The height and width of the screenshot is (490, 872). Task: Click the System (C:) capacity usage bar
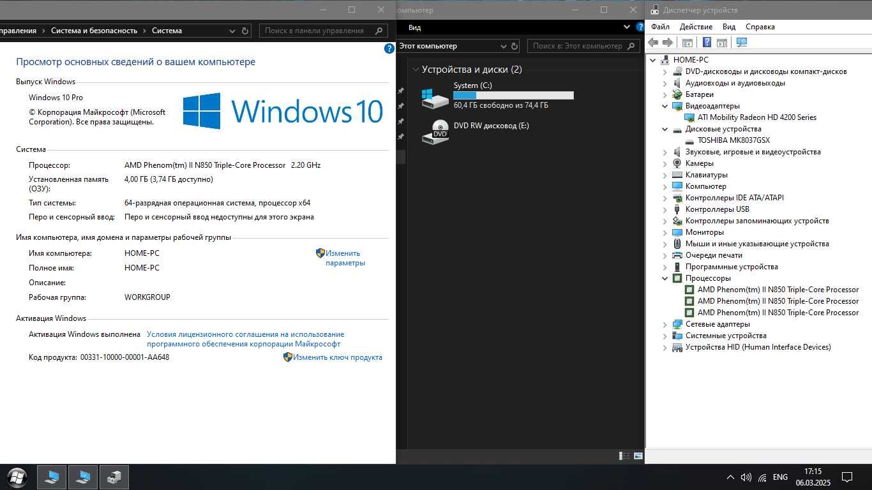click(513, 95)
